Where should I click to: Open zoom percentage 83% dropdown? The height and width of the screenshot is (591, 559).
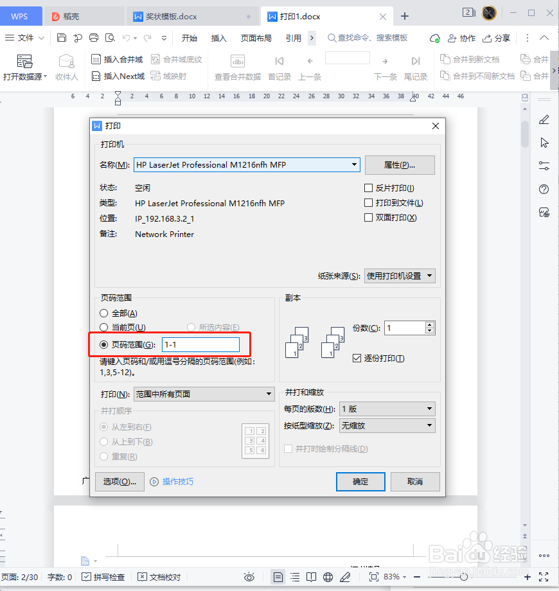[404, 577]
